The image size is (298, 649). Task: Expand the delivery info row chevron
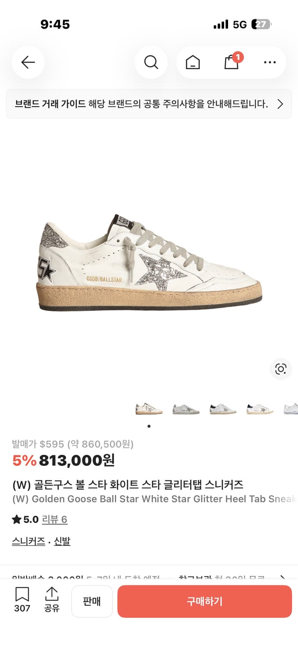[283, 578]
